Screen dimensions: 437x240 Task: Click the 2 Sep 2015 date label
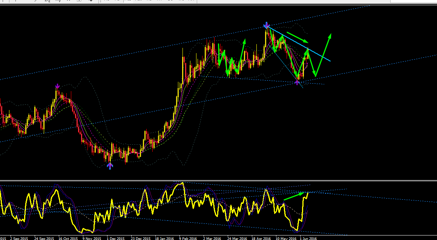[x=19, y=238]
